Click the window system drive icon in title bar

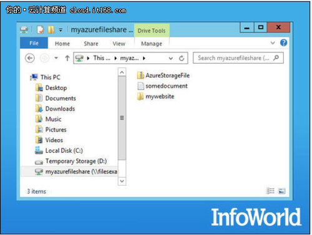pos(24,30)
